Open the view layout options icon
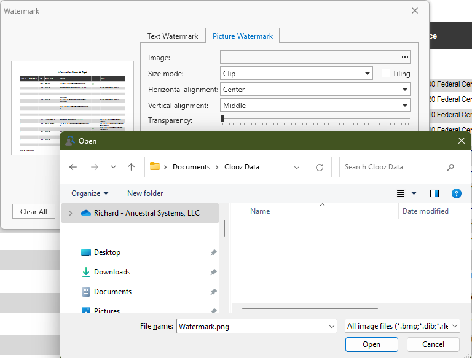This screenshot has width=472, height=358. tap(401, 193)
